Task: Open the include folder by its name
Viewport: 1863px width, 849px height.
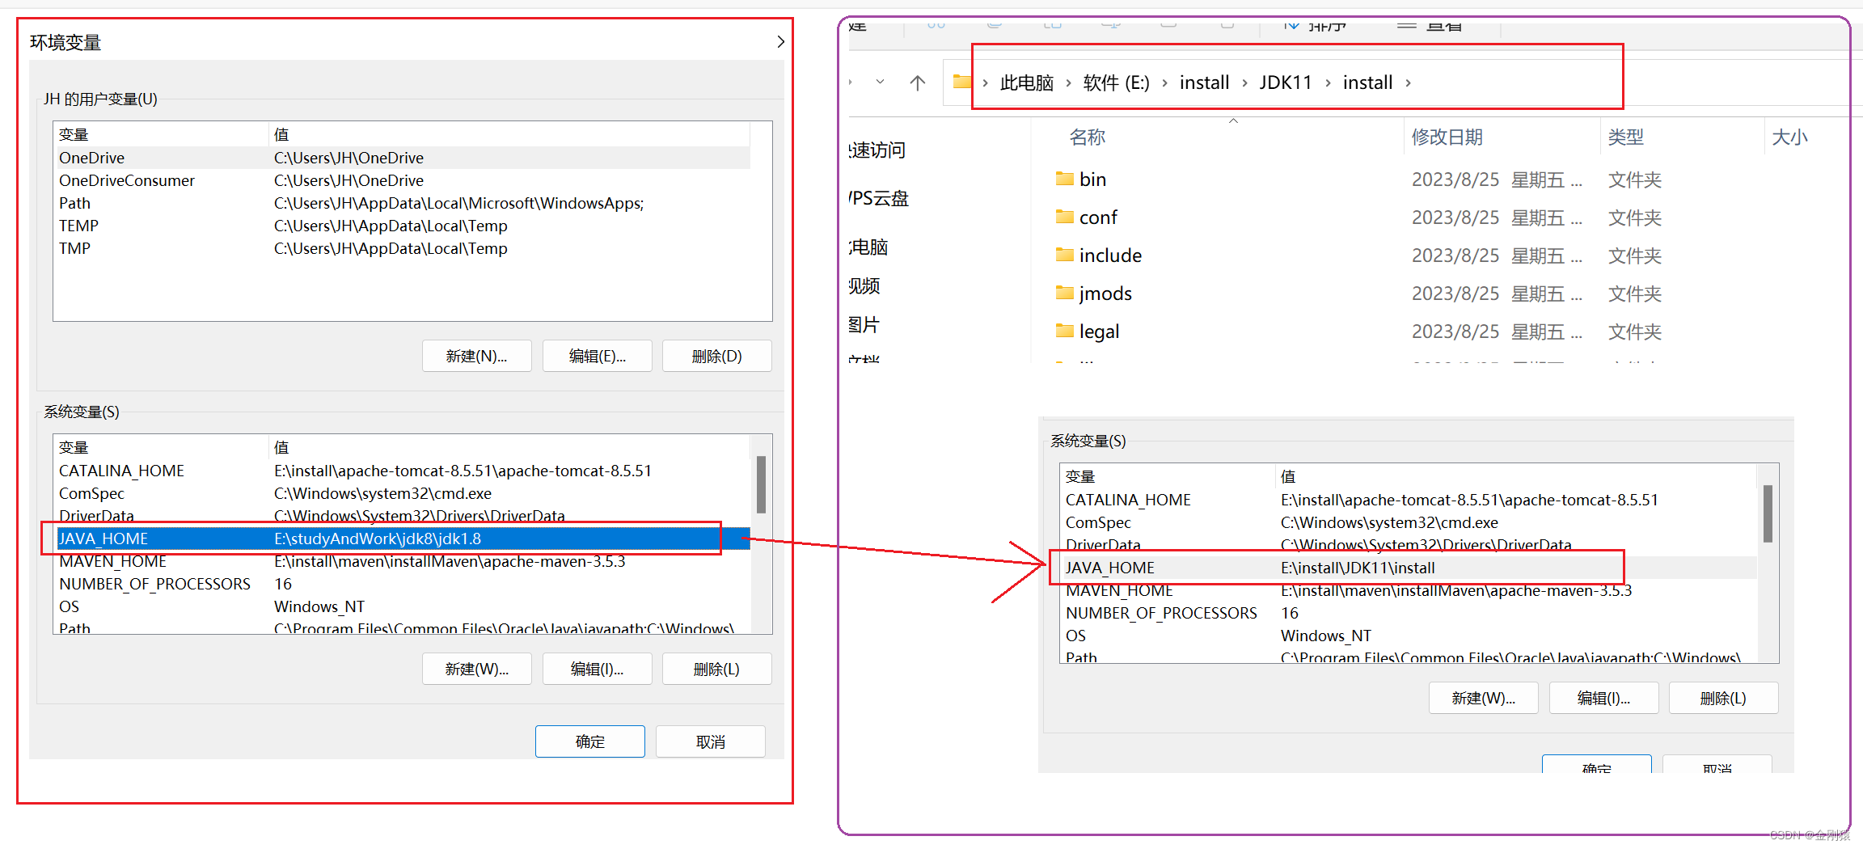Action: click(x=1110, y=256)
